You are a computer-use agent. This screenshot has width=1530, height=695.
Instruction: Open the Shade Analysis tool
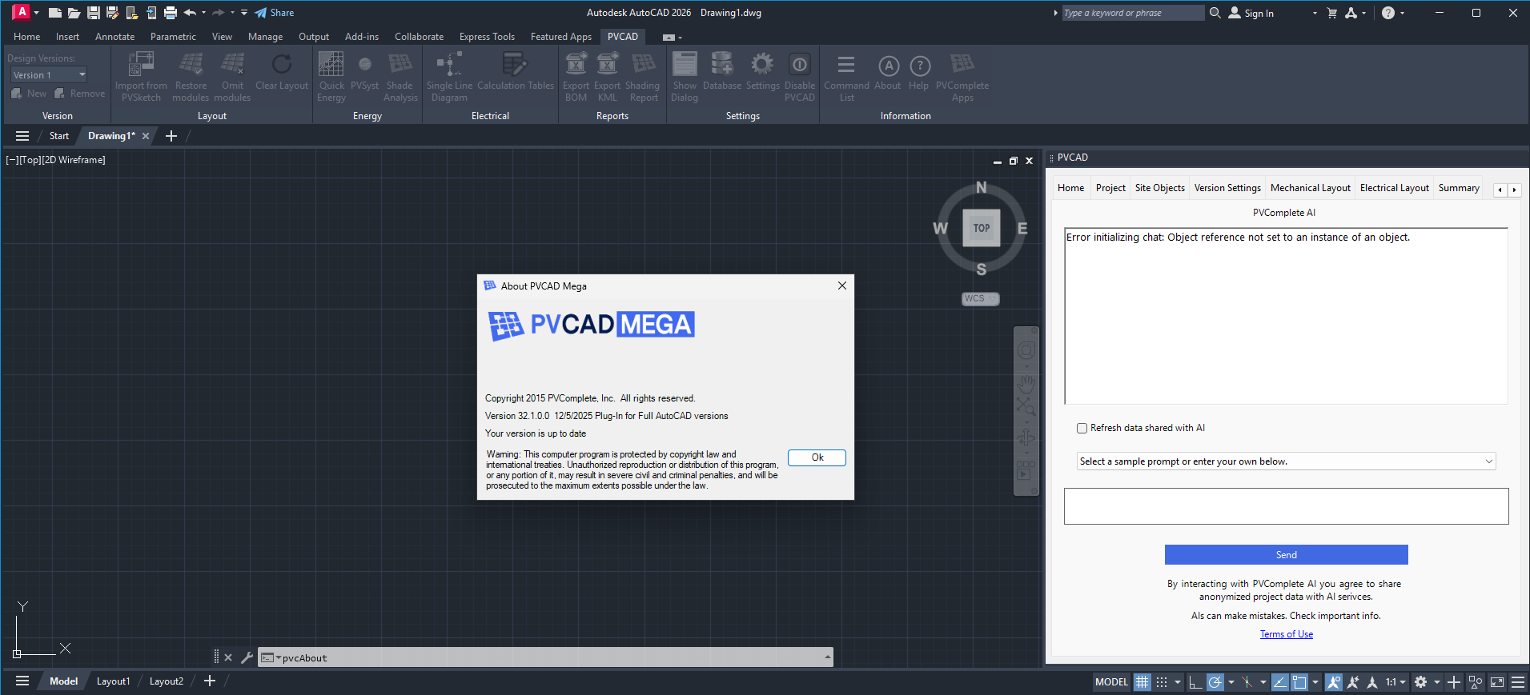[400, 77]
